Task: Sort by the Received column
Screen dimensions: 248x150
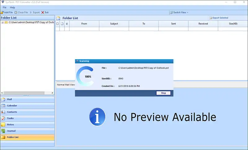Action: [203, 24]
